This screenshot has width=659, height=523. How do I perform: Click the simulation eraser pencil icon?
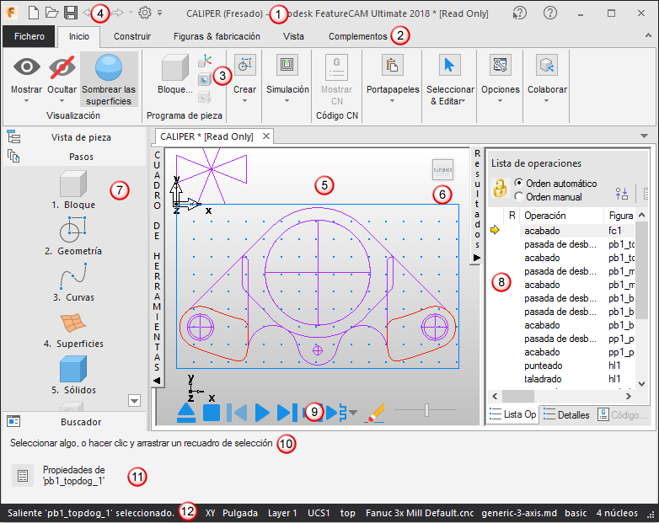375,413
